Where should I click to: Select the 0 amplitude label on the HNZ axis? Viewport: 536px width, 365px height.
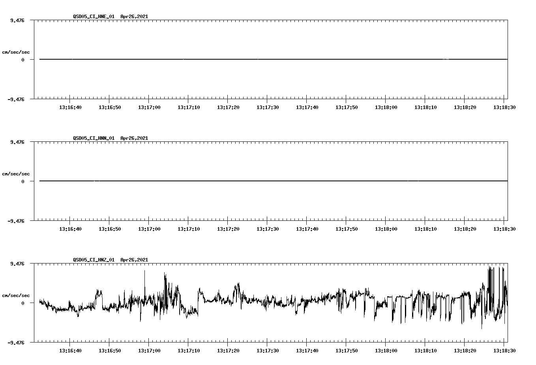(22, 303)
